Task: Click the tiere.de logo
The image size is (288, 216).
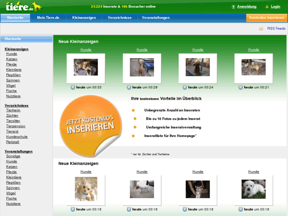Action: pos(23,6)
